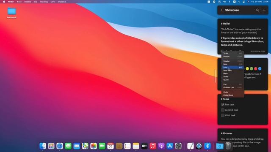Click the '# Pictures' note heading
The height and width of the screenshot is (152, 271).
point(227,133)
